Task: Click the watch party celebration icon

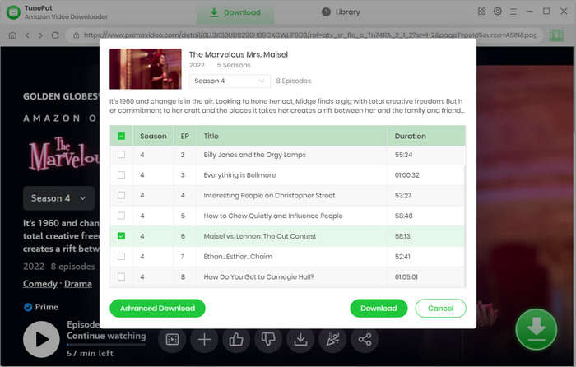Action: tap(332, 339)
